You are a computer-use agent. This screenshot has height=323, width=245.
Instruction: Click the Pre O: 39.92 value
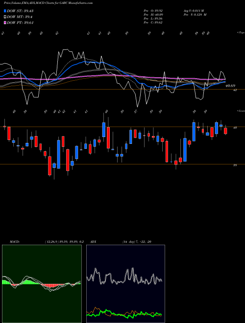point(153,11)
